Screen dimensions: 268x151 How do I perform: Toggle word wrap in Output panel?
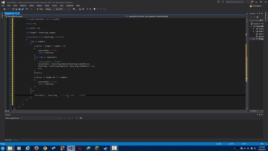pos(81,118)
